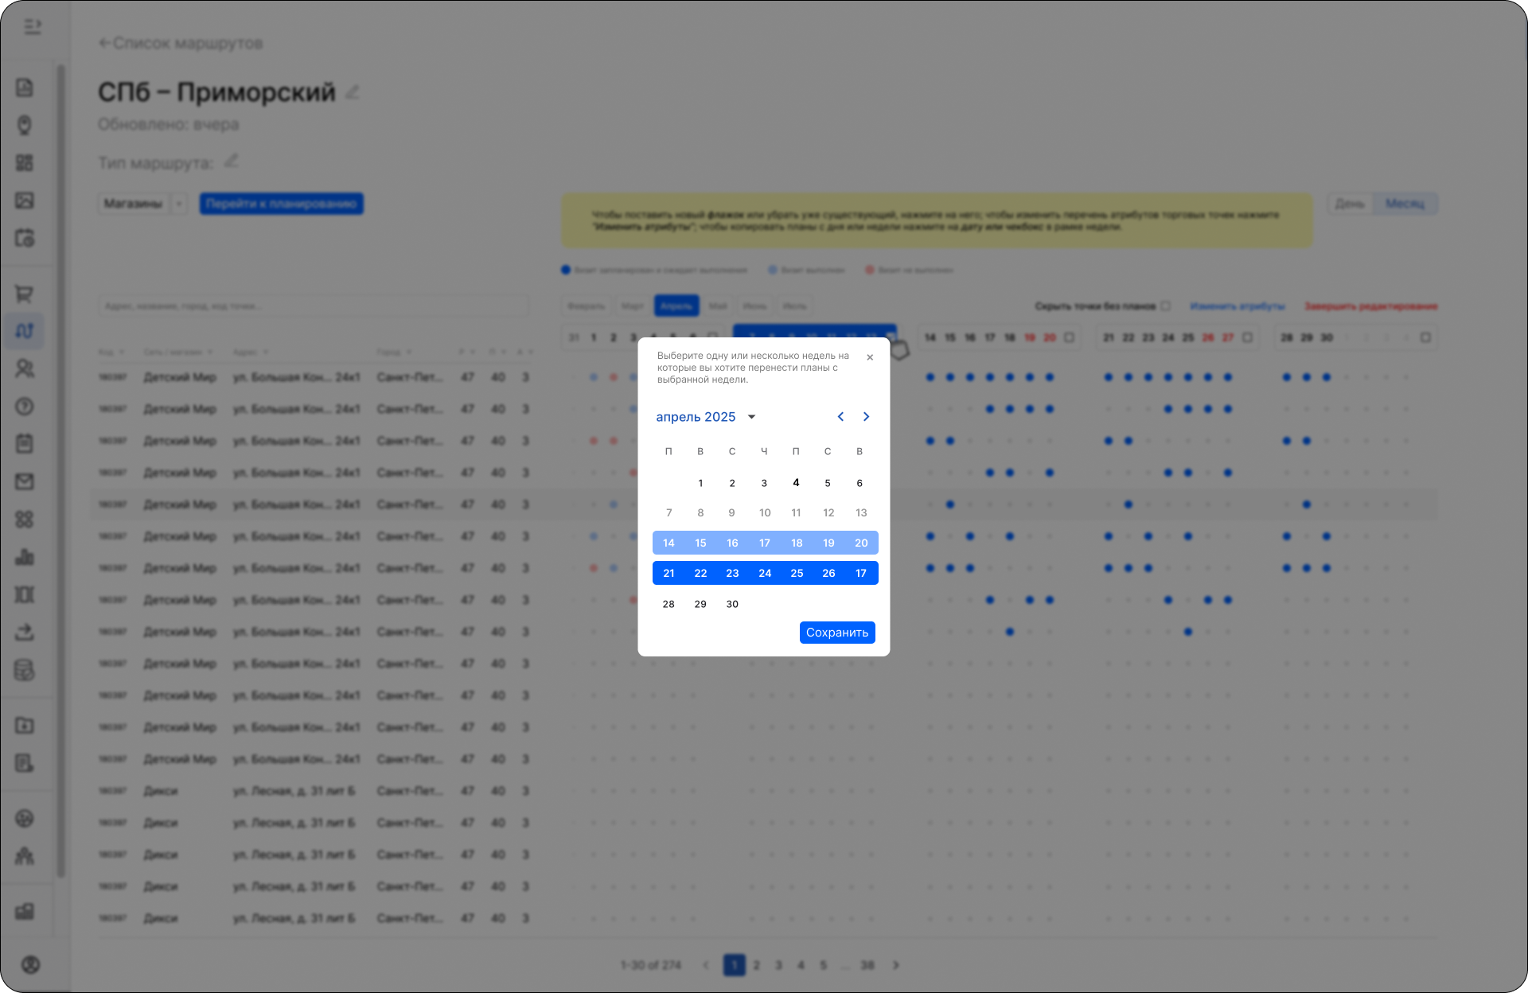
Task: Click the bar chart sidebar icon
Action: [25, 557]
